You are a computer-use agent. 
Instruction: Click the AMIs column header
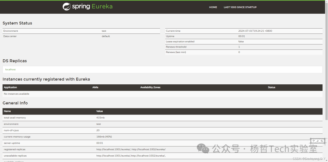point(95,87)
